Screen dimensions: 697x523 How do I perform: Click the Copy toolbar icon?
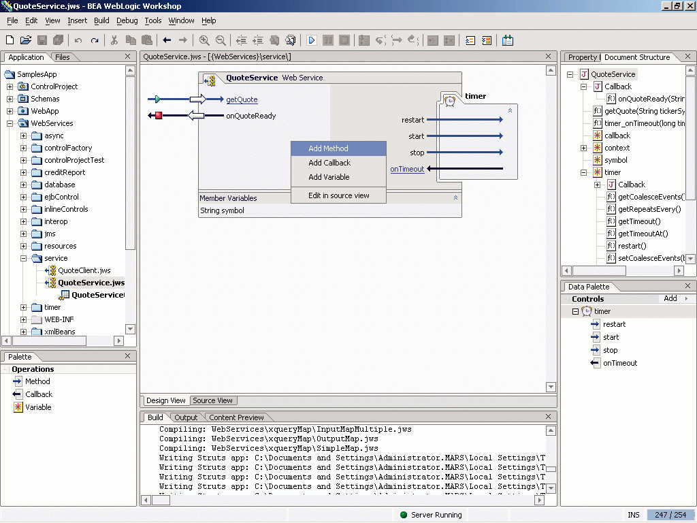coord(131,40)
